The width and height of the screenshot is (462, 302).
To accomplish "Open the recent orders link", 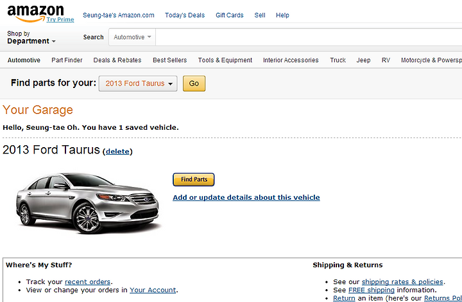I will point(87,281).
